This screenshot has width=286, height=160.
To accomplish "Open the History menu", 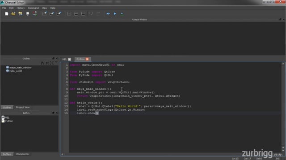I will click(21, 8).
